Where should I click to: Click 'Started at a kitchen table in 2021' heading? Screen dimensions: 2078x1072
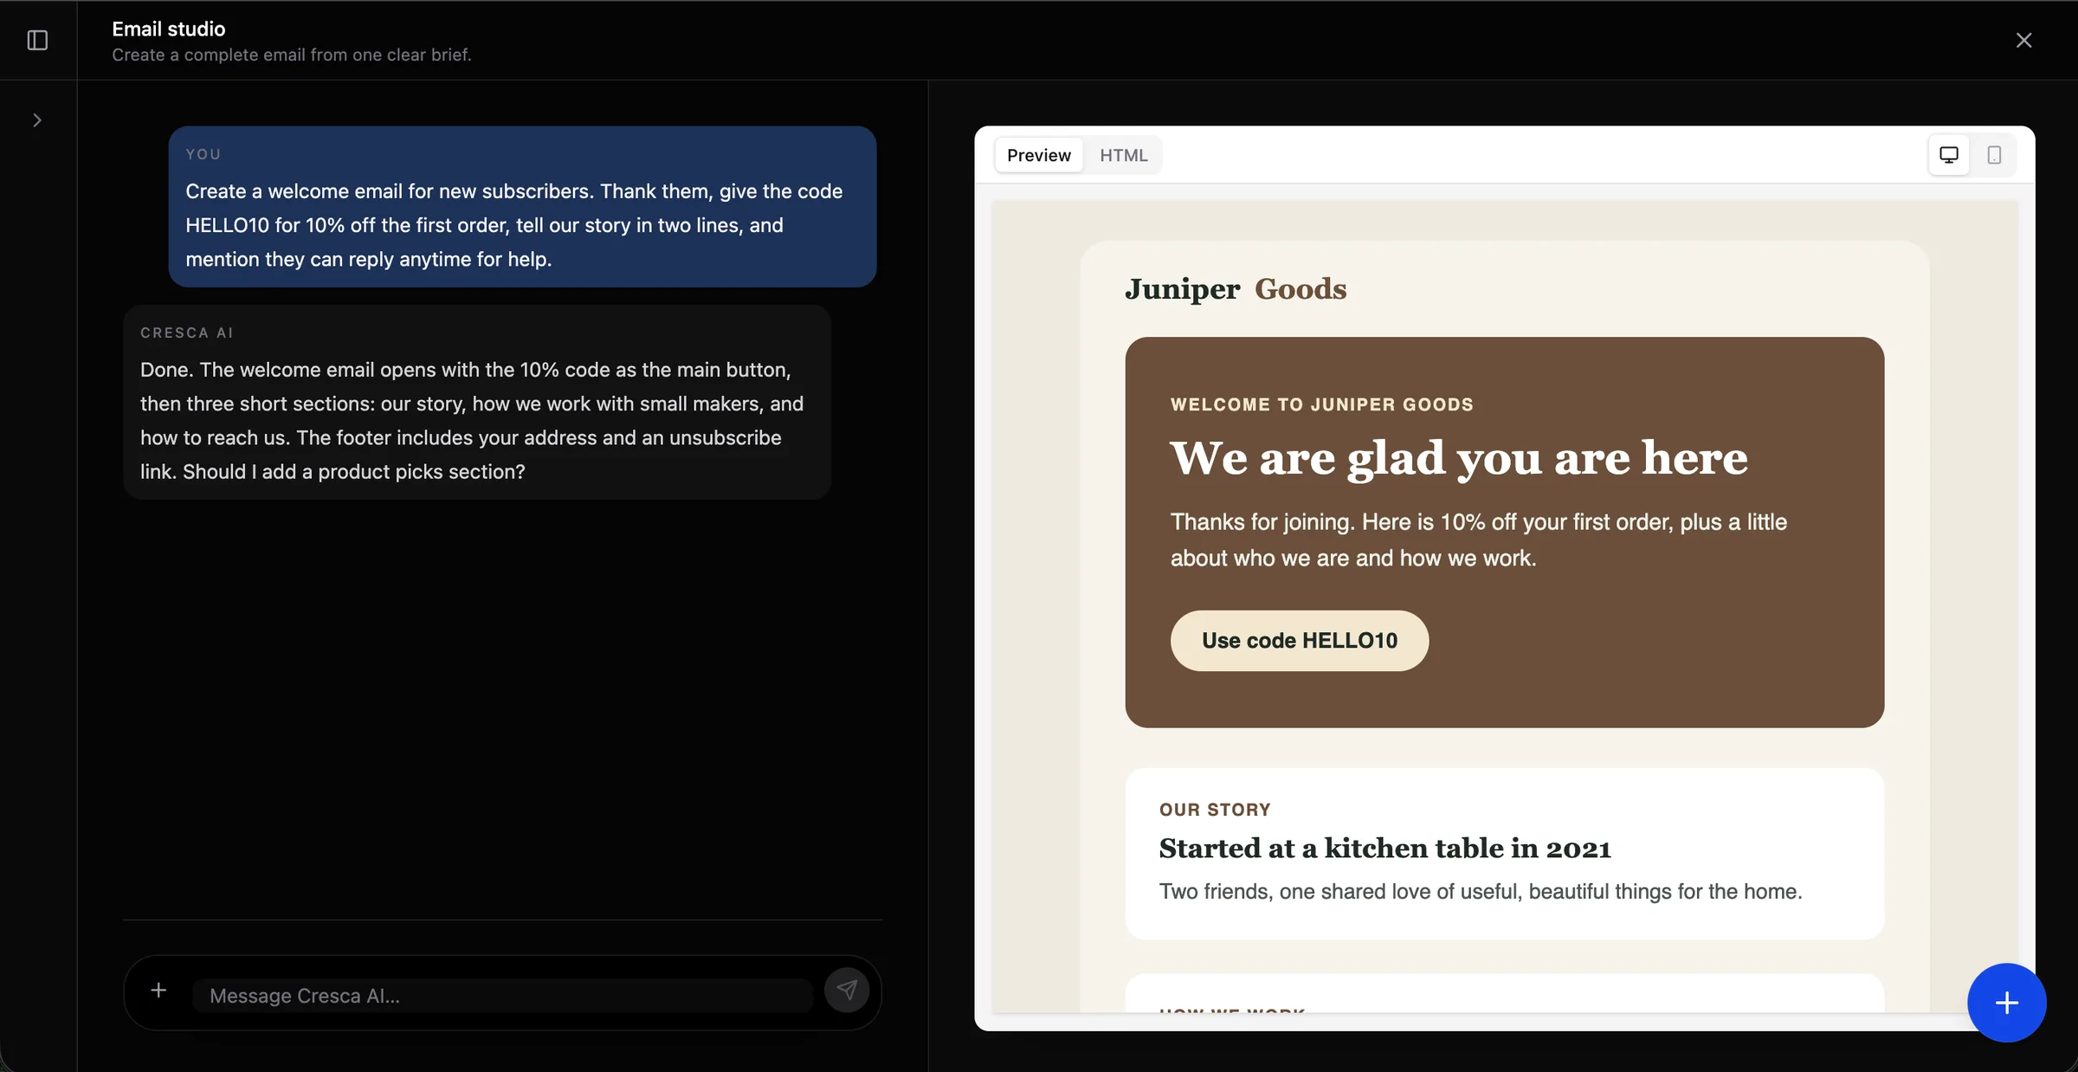tap(1384, 848)
